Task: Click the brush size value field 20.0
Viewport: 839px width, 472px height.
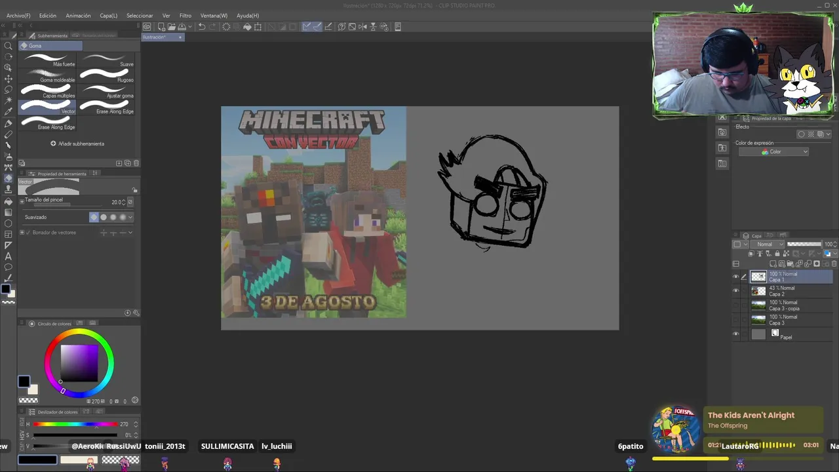Action: click(118, 202)
